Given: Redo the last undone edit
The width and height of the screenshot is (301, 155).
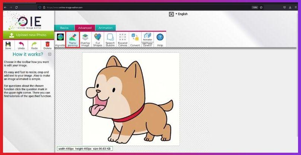Looking at the screenshot, I should [x=34, y=45].
